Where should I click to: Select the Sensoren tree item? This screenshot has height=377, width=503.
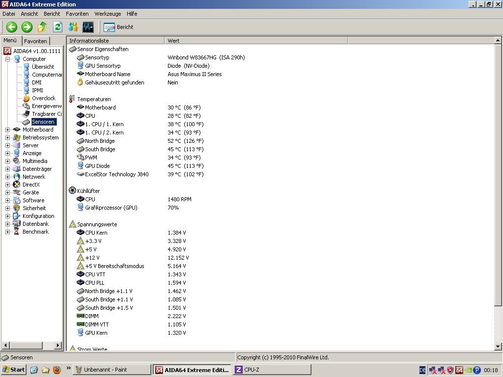(43, 122)
